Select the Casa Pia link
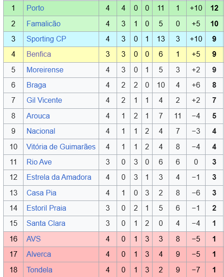 coord(41,193)
